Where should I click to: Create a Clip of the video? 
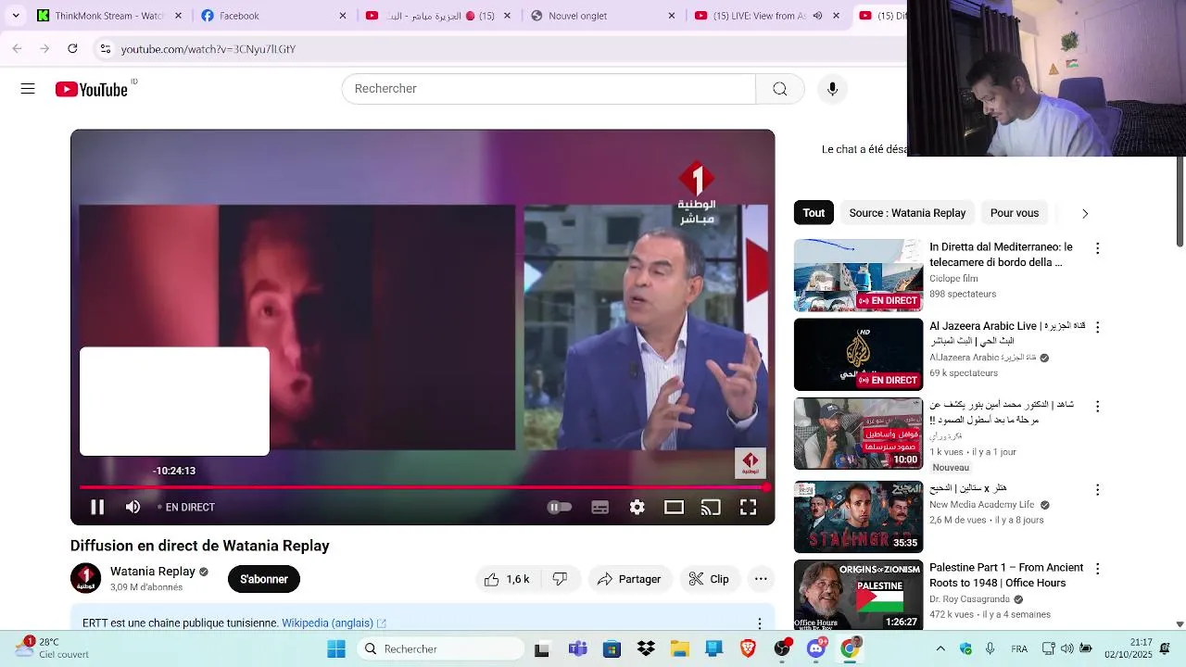pyautogui.click(x=710, y=579)
